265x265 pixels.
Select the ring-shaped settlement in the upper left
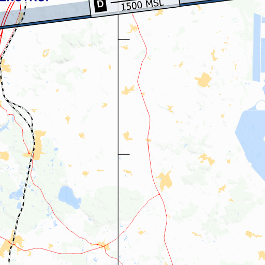pos(46,53)
